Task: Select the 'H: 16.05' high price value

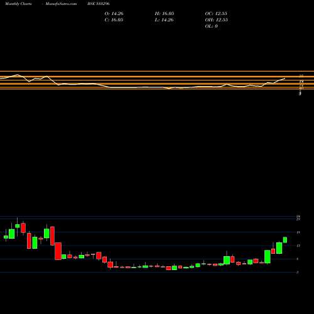Action: tap(165, 14)
